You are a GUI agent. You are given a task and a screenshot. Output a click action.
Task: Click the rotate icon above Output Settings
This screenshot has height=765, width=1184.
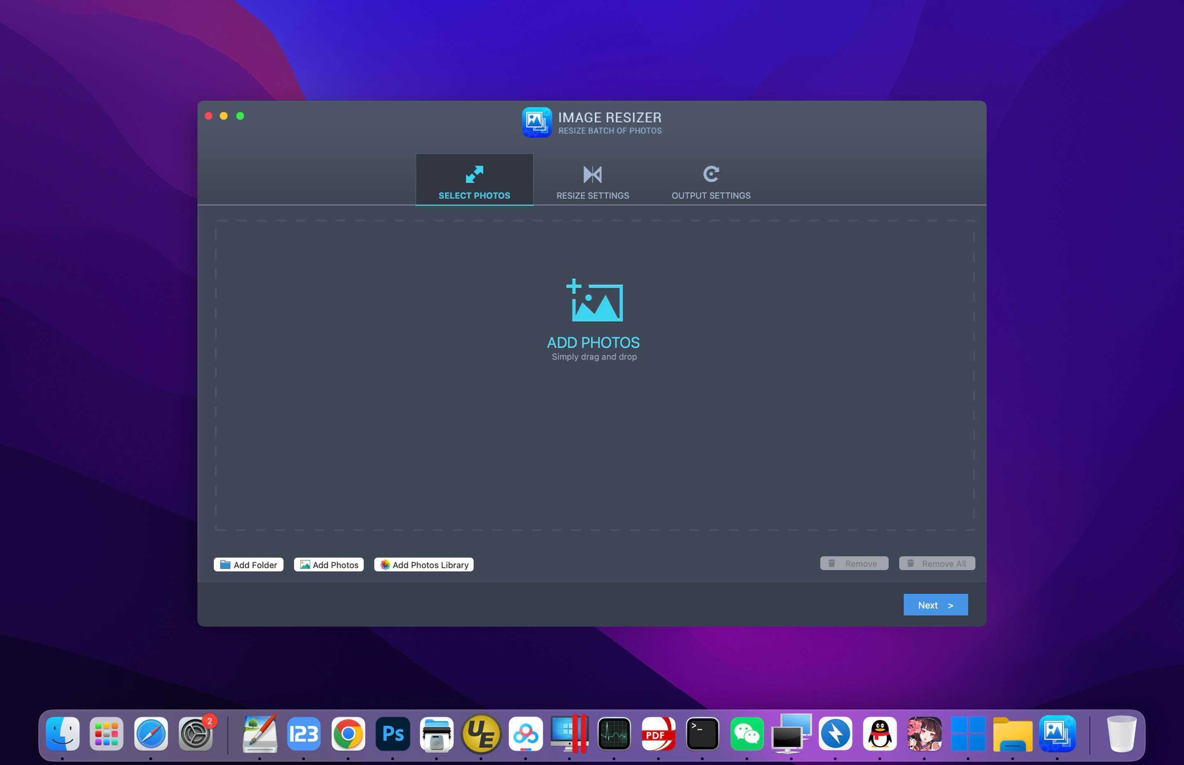tap(711, 173)
